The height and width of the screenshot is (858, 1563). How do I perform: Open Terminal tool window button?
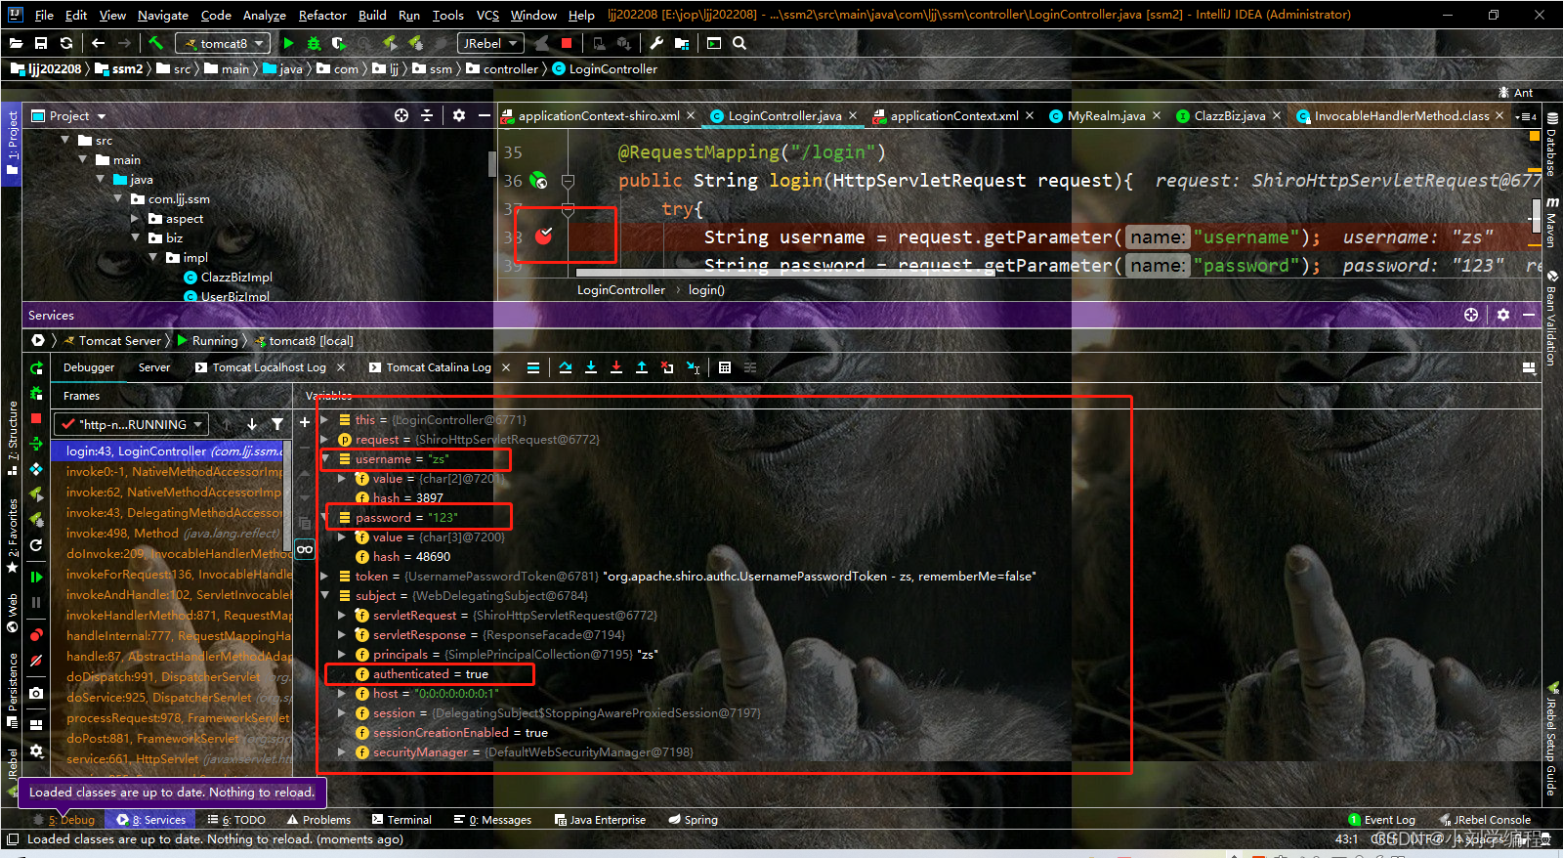(401, 820)
